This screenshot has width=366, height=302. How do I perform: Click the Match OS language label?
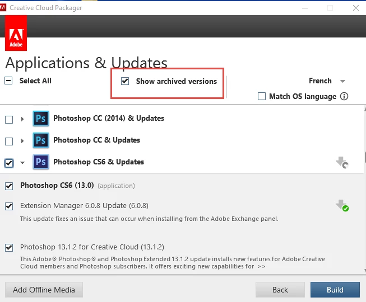point(303,96)
